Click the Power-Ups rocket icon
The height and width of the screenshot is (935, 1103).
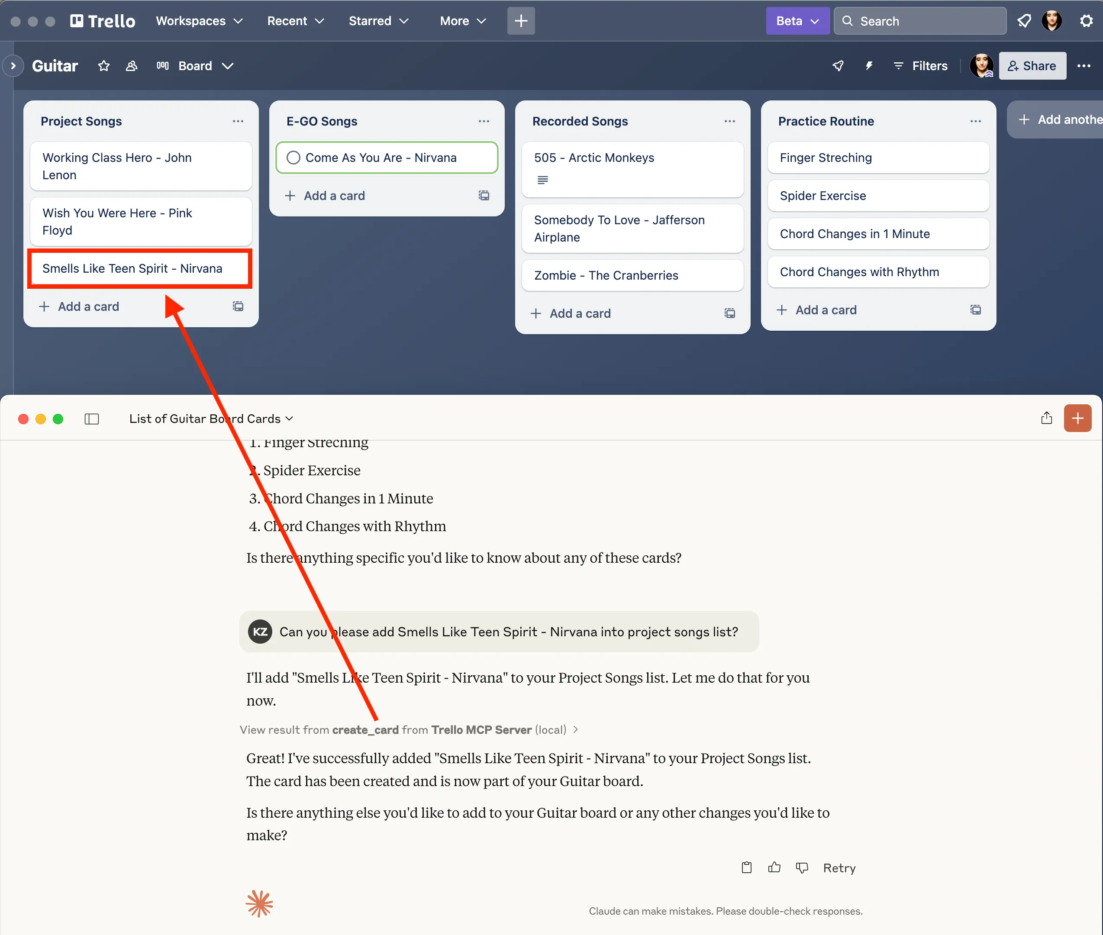838,66
